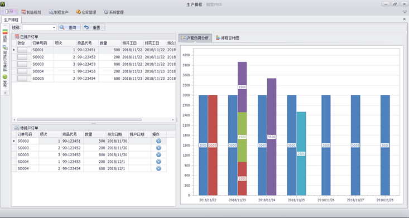Click the 发布 green icon in sidebar
Viewport: 409px width, 218px height.
point(5,77)
